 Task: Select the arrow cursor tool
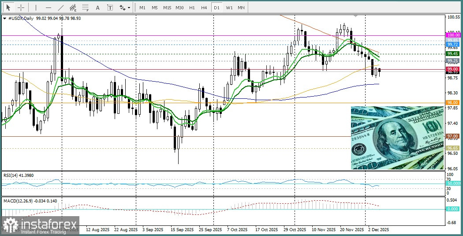[8, 7]
